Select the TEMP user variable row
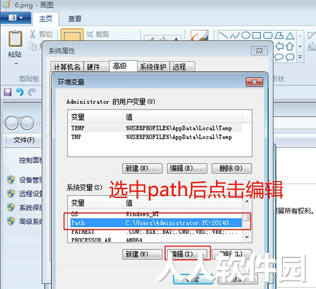Screen dimensions: 316x289 coord(156,128)
